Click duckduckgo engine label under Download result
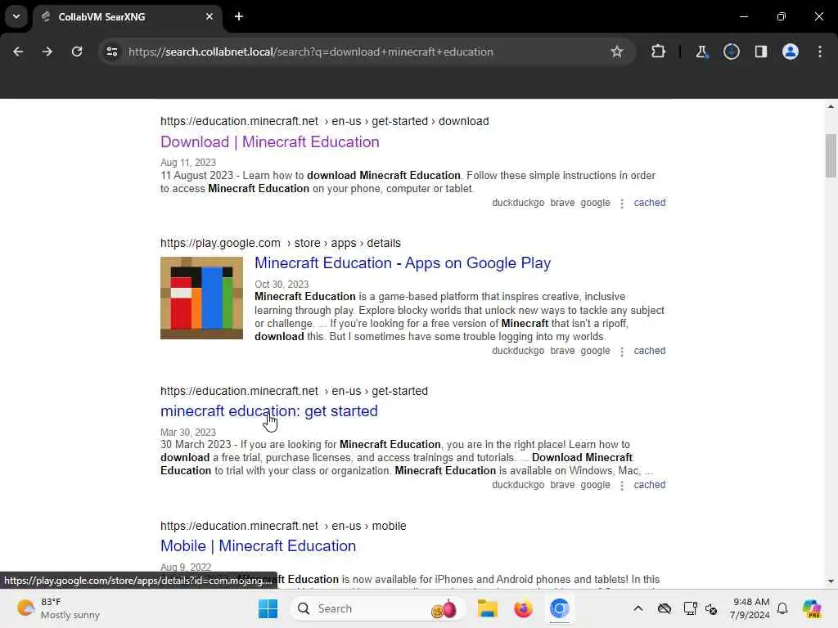 click(x=518, y=203)
